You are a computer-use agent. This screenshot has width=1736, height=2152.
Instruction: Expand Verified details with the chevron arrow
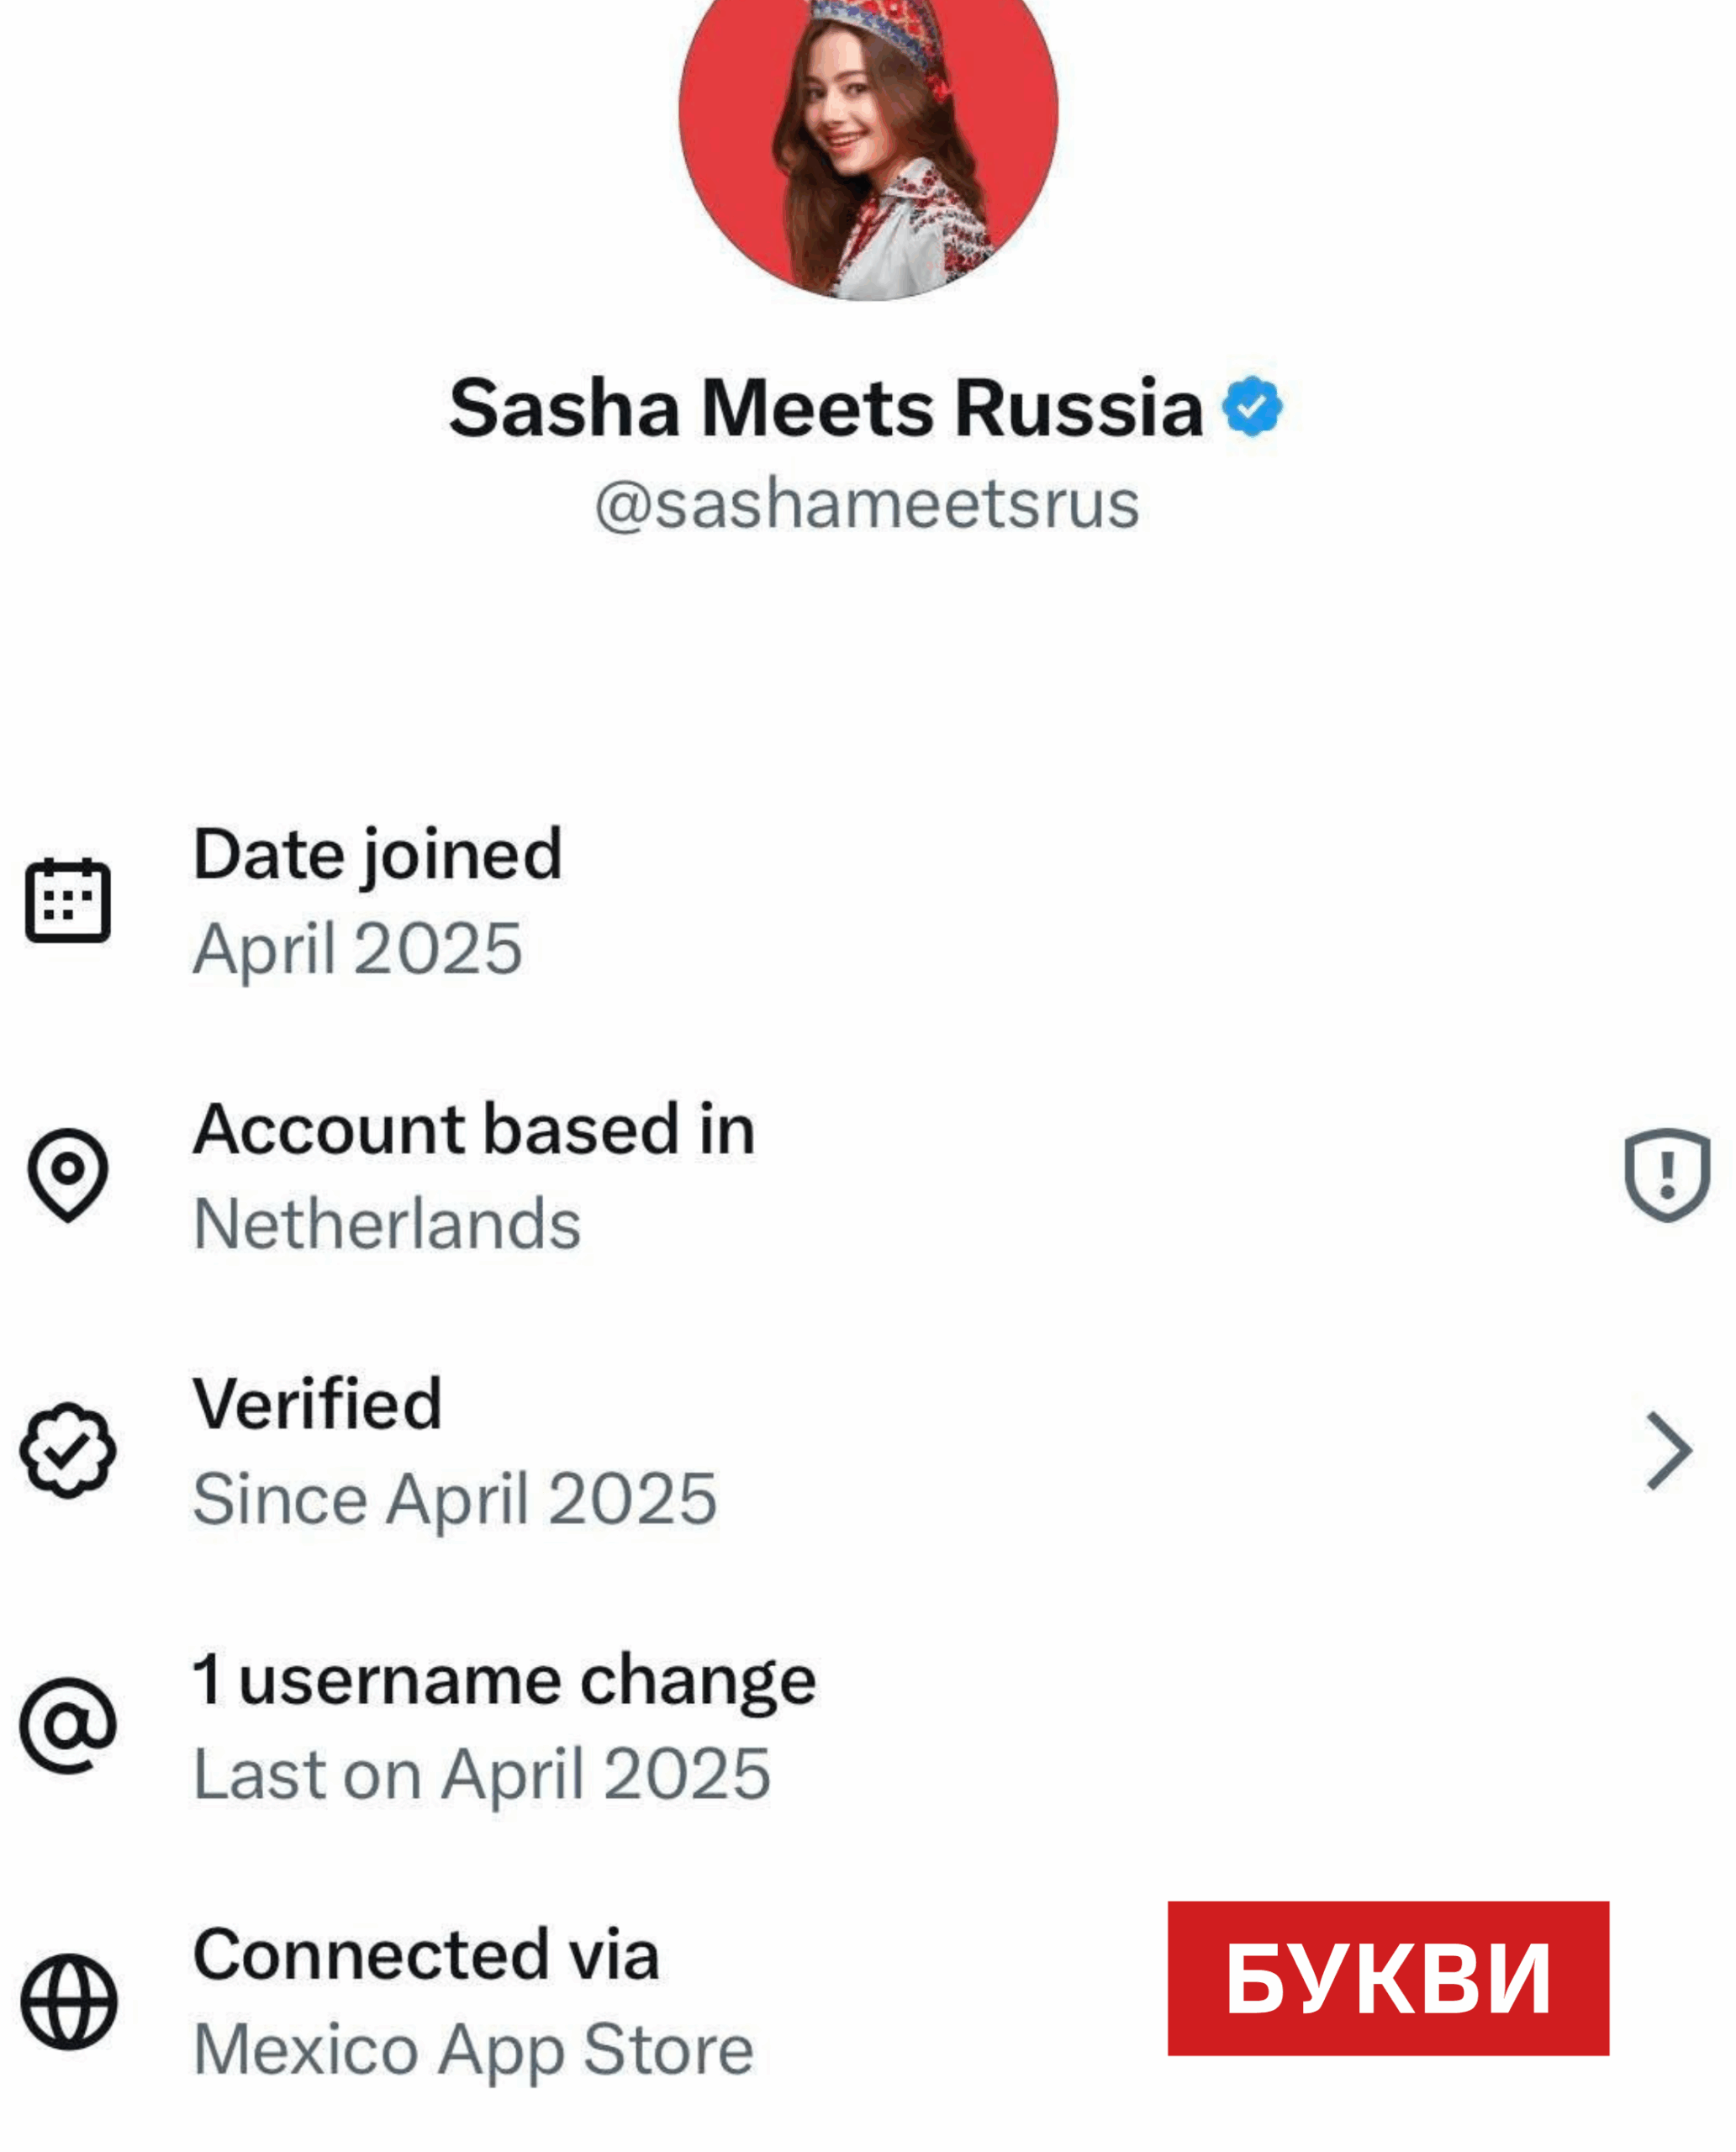1668,1450
